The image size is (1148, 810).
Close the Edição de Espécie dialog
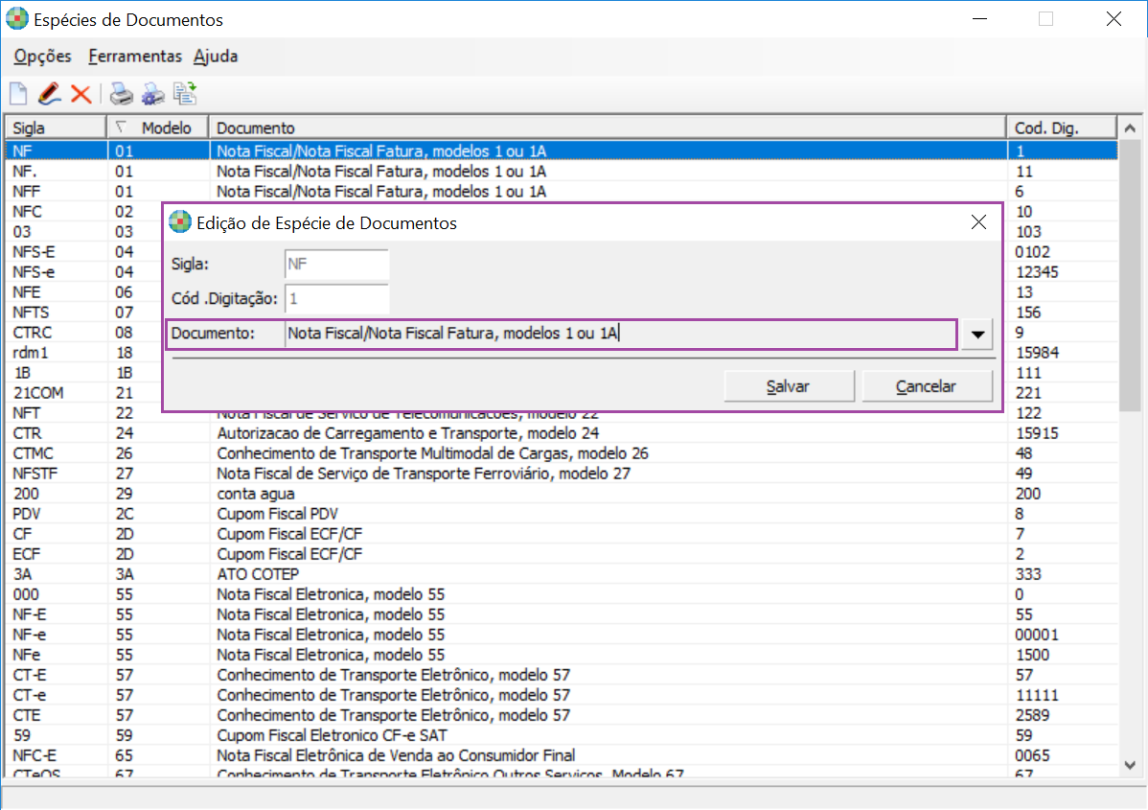coord(978,222)
